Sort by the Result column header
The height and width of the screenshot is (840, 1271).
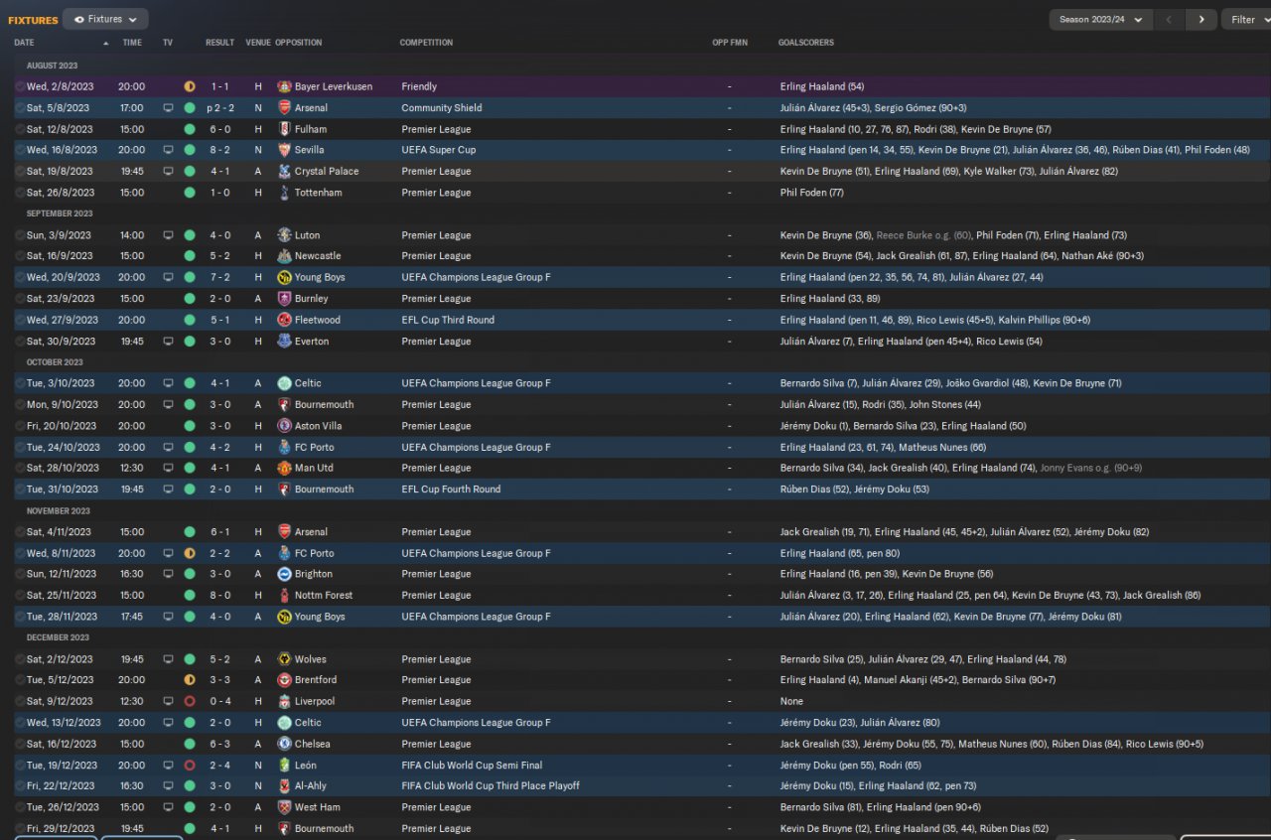point(219,43)
